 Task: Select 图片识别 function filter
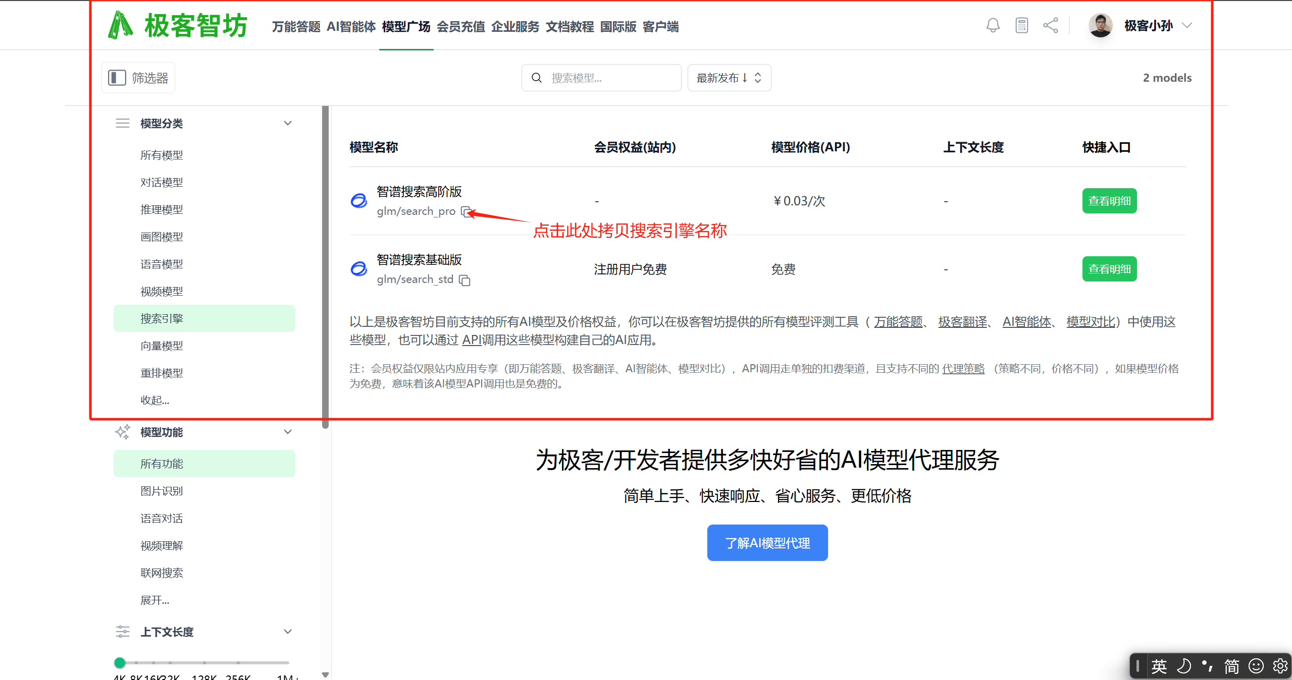pyautogui.click(x=204, y=491)
